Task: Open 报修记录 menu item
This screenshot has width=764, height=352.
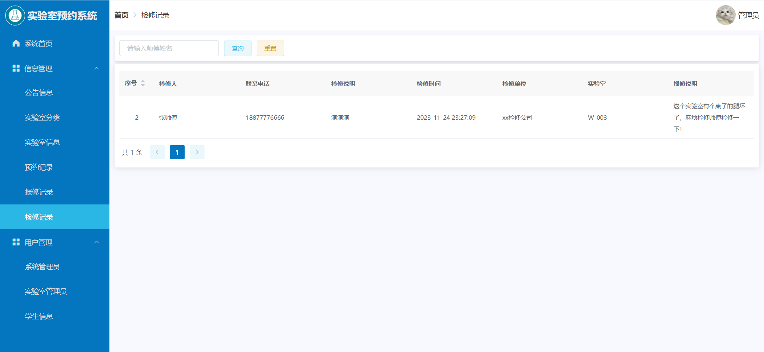Action: 55,192
